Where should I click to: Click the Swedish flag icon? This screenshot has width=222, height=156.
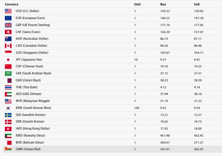click(x=8, y=115)
